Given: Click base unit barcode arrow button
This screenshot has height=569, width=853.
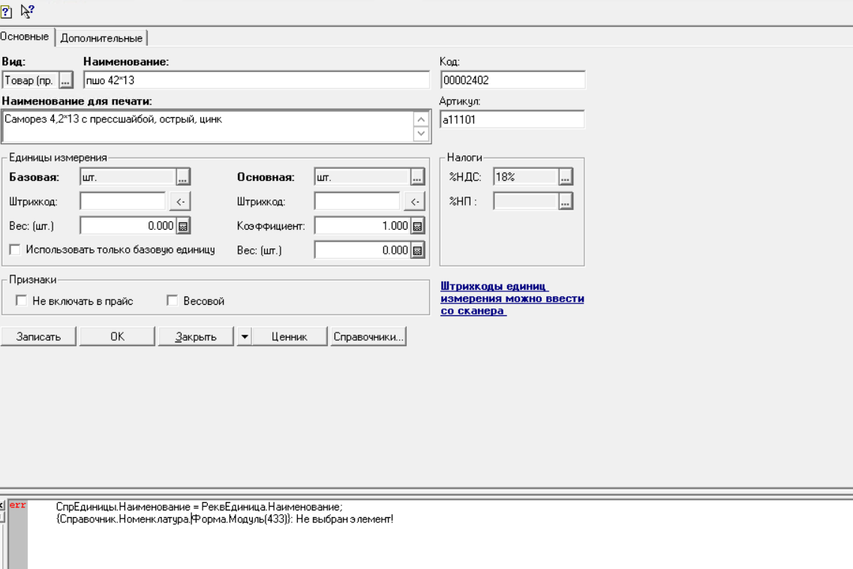Looking at the screenshot, I should [180, 201].
